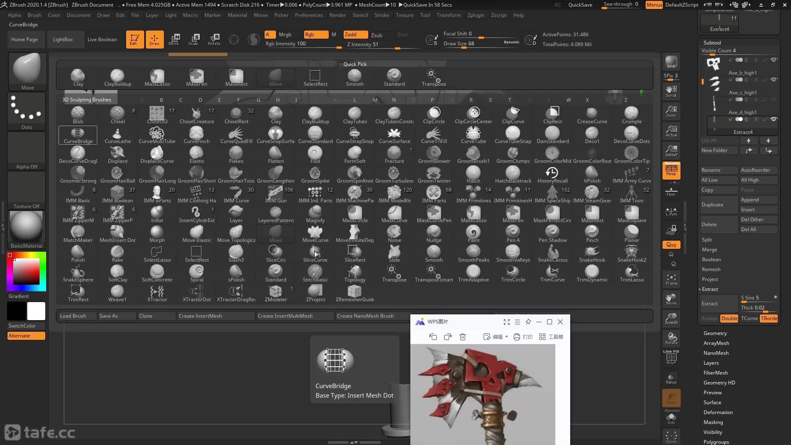Pick the DamStandard brush

(552, 135)
